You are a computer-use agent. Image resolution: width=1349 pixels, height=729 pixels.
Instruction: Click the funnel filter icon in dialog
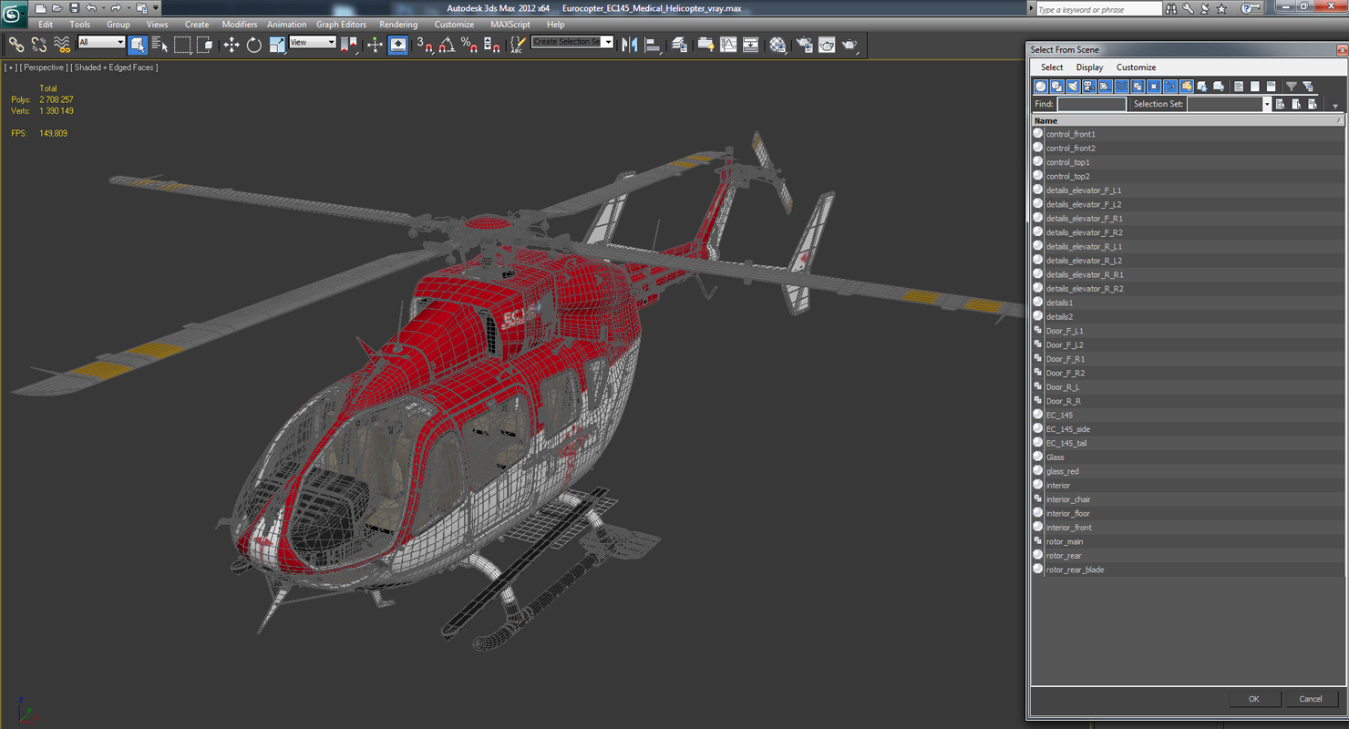point(1292,87)
